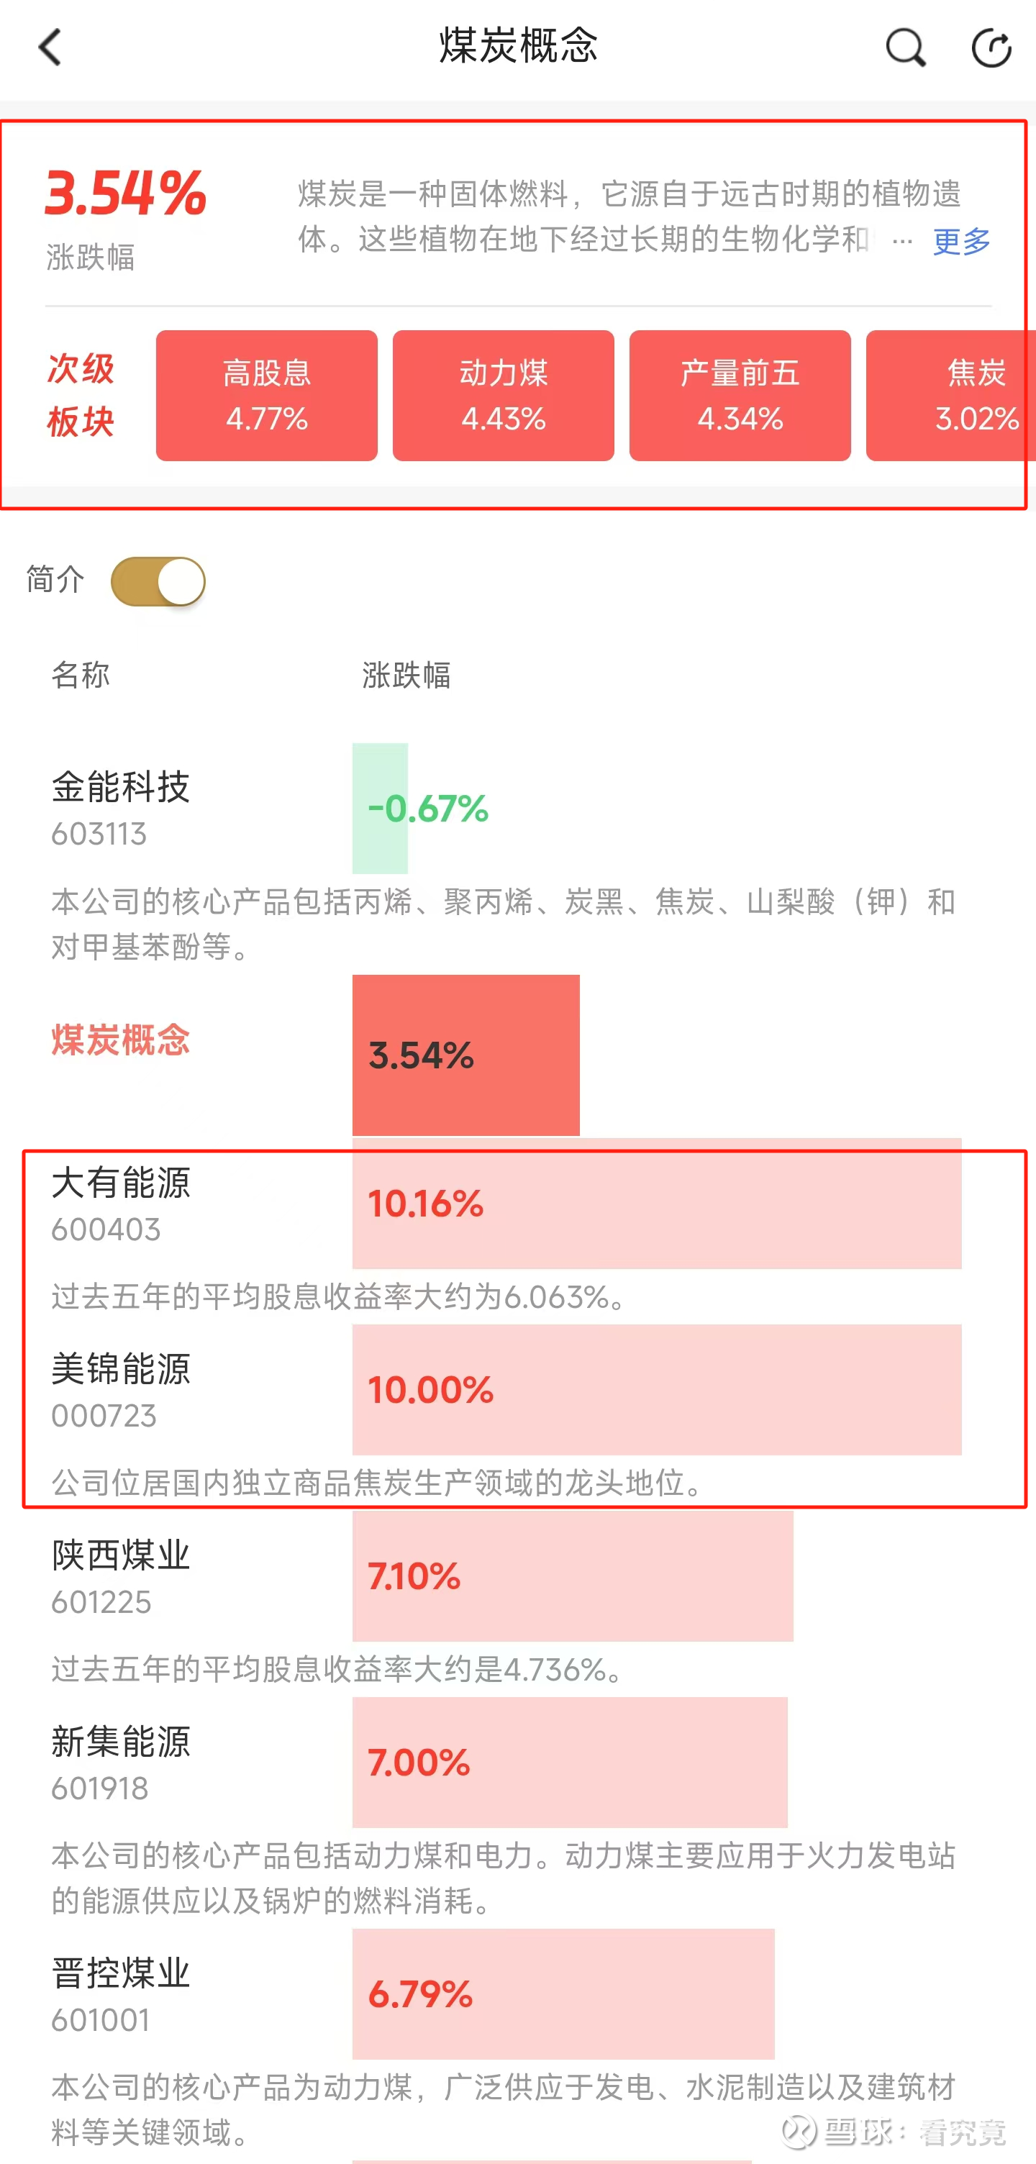Select the 高股息 sub-sector tile
This screenshot has height=2164, width=1036.
coord(266,395)
